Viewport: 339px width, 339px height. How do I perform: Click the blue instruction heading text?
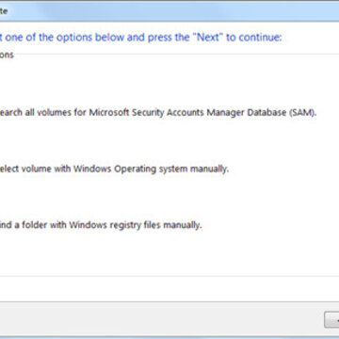tap(141, 38)
